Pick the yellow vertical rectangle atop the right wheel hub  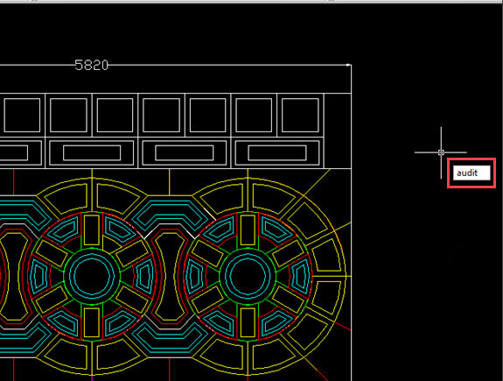(x=248, y=229)
